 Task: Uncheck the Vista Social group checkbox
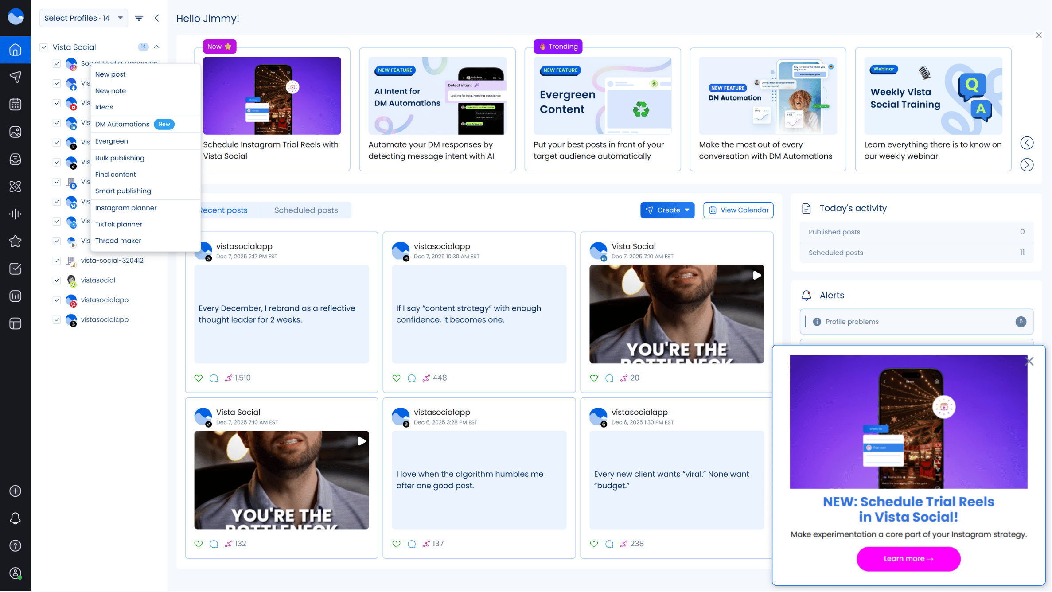44,47
